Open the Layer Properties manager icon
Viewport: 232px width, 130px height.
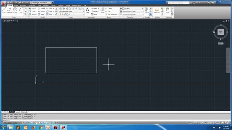coord(61,9)
